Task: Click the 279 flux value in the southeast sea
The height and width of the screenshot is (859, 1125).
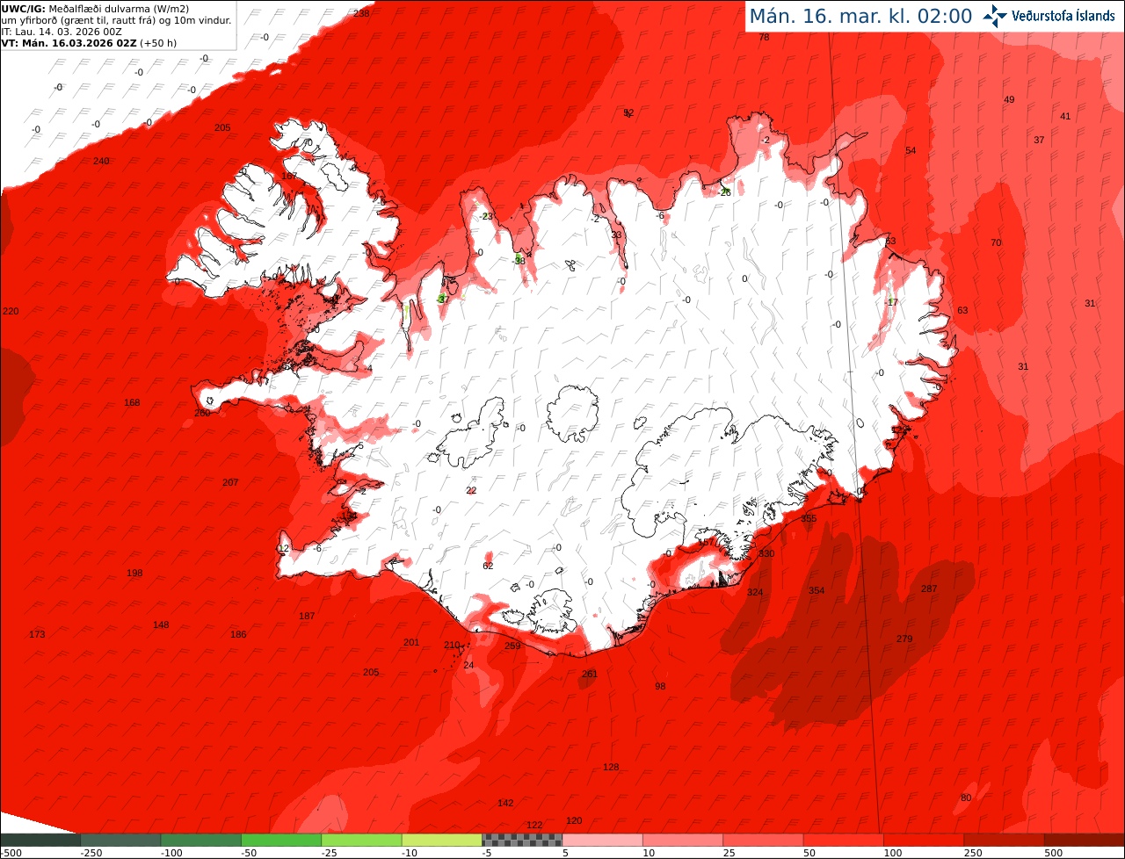Action: (x=904, y=639)
